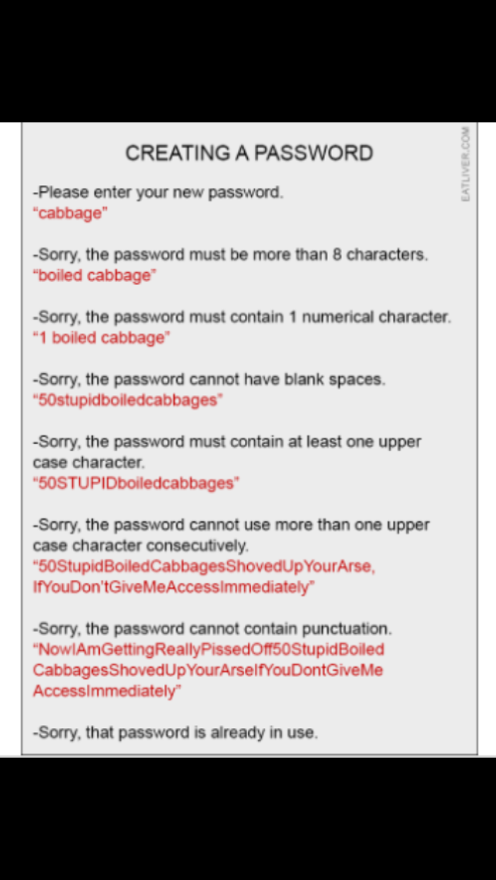Image resolution: width=496 pixels, height=880 pixels.
Task: Click the "Please enter your new password" line
Action: pyautogui.click(x=158, y=193)
